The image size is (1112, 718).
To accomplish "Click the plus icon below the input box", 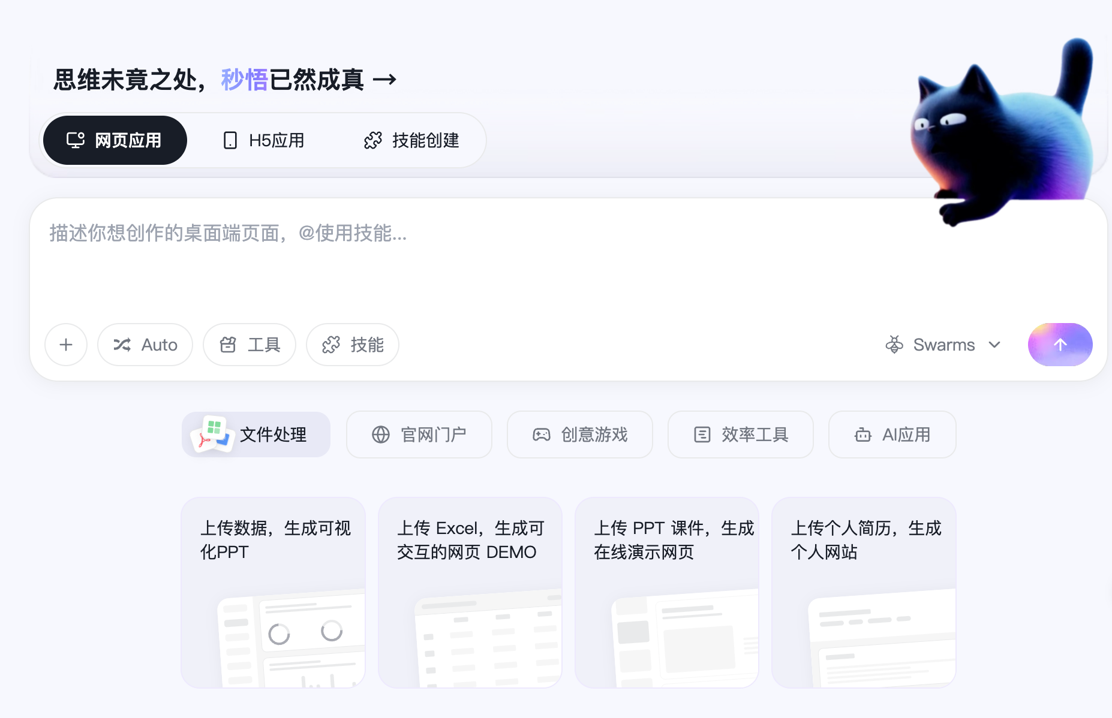I will (x=65, y=345).
